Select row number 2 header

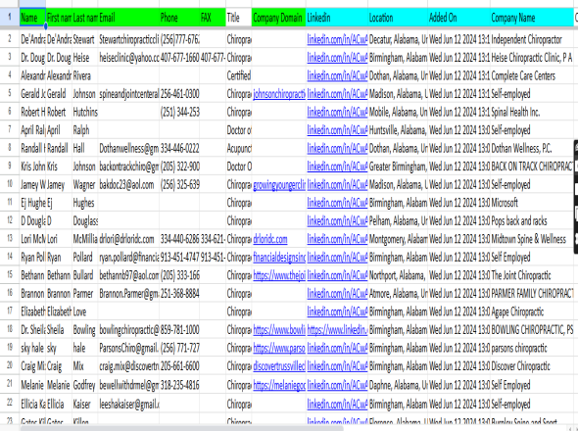click(x=10, y=39)
